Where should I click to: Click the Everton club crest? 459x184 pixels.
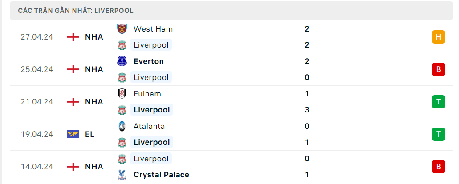122,61
